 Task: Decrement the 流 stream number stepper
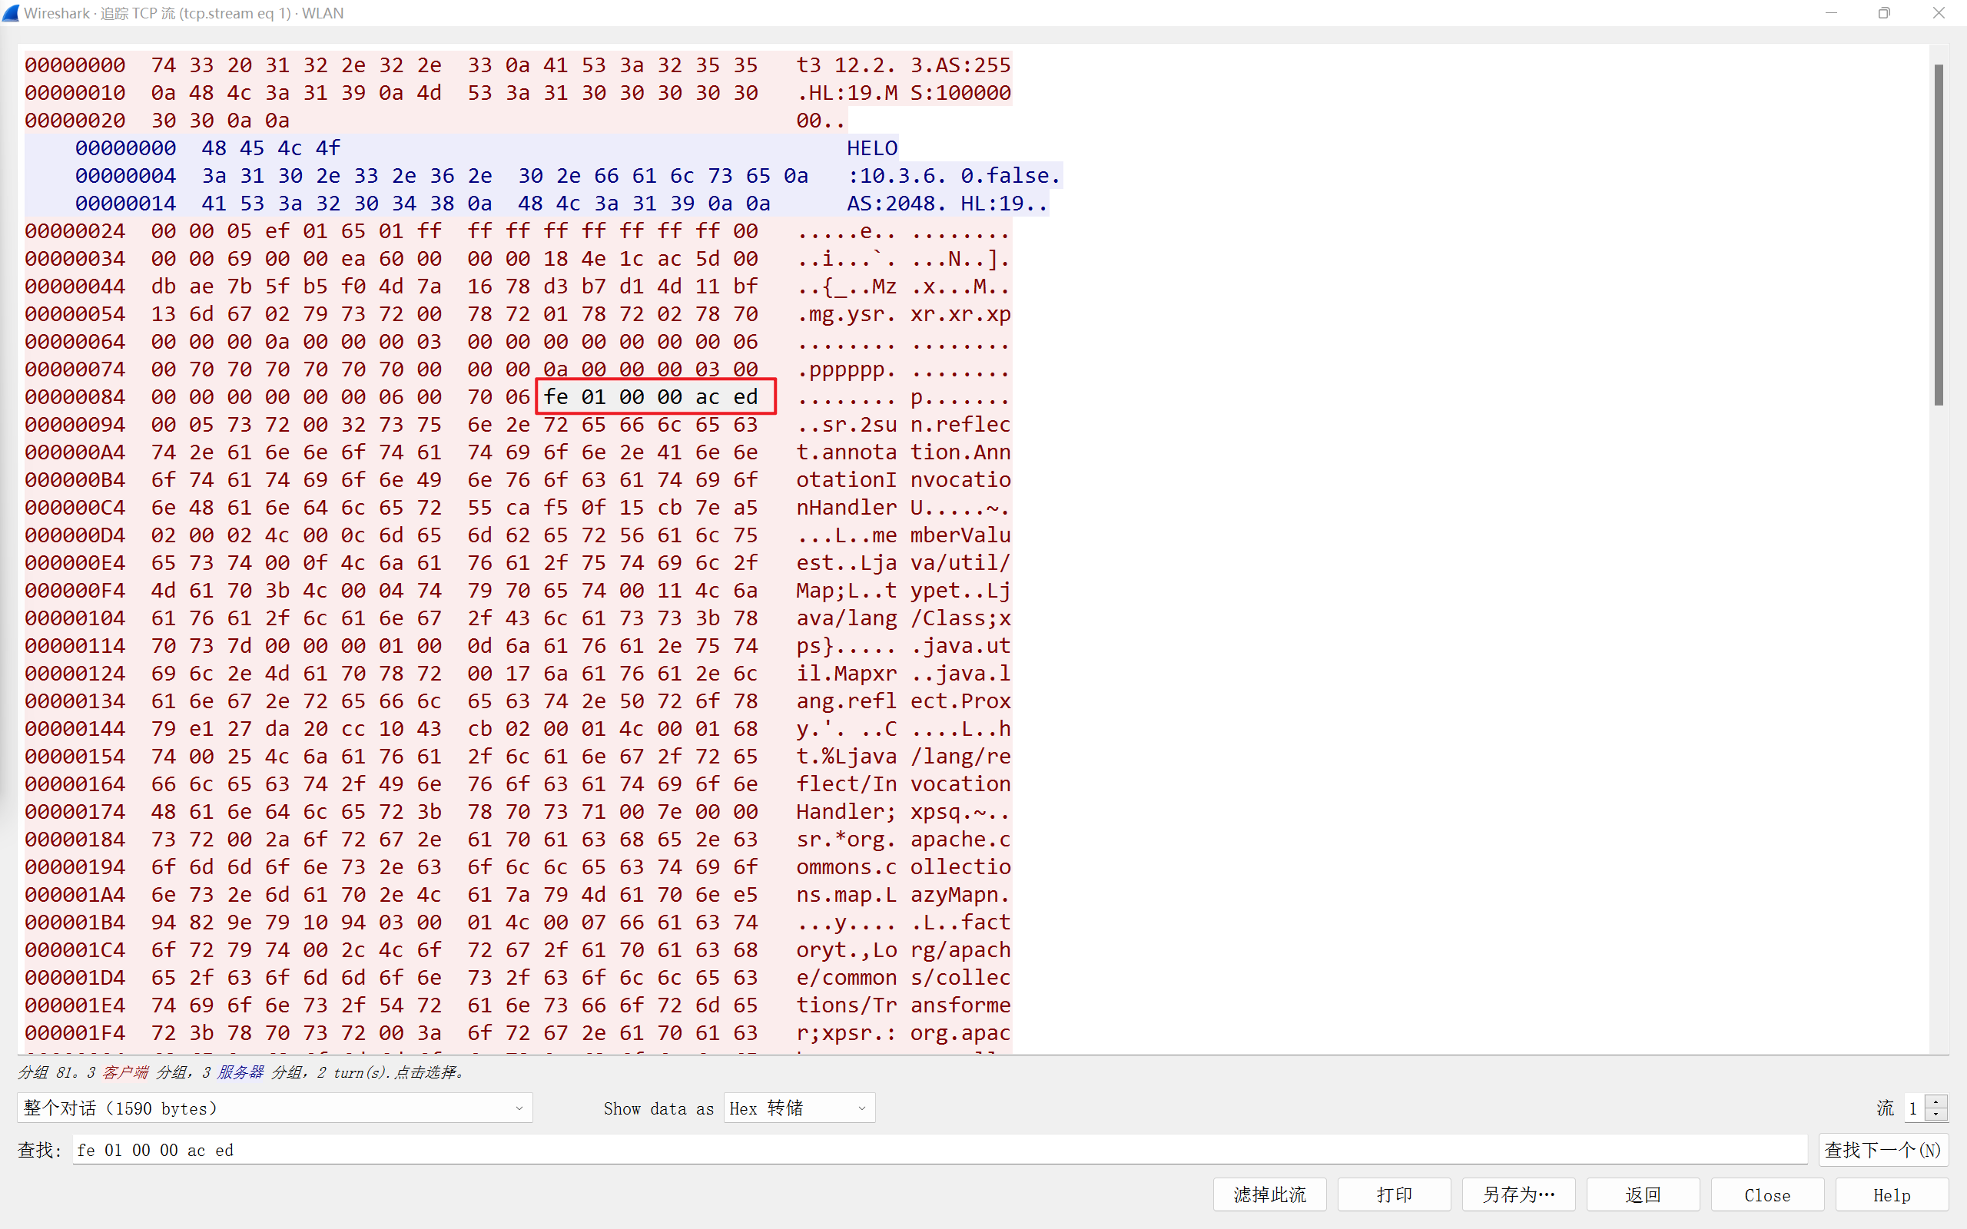tap(1938, 1115)
